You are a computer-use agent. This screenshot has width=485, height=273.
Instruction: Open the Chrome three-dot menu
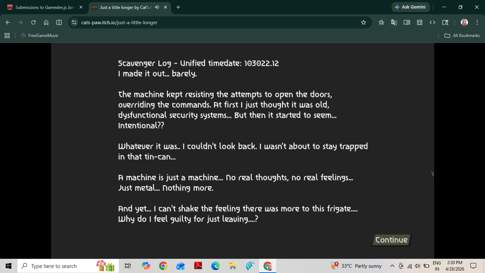(477, 22)
